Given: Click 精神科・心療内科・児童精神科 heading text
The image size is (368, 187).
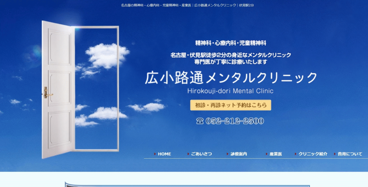Looking at the screenshot, I should pyautogui.click(x=231, y=43).
